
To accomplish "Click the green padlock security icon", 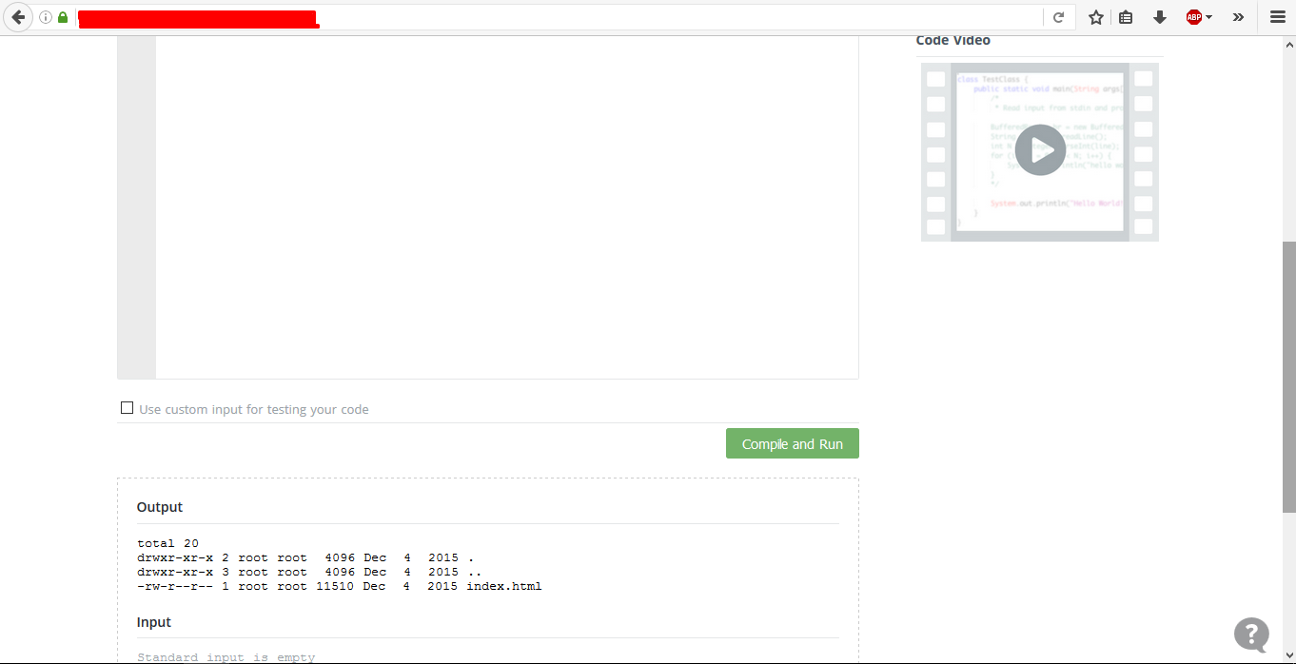I will click(63, 17).
